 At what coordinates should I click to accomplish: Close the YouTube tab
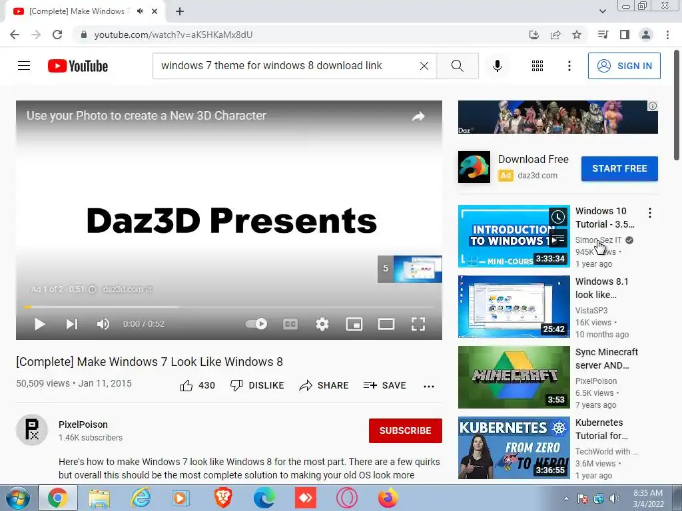click(x=155, y=11)
